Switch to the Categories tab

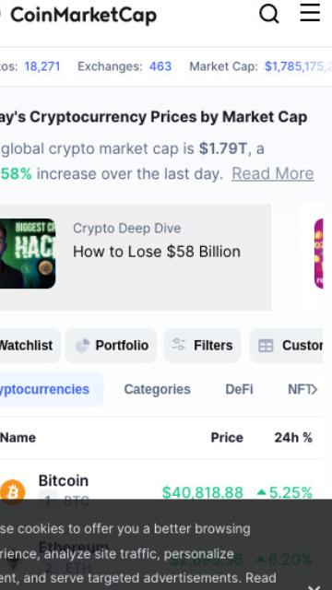click(158, 389)
